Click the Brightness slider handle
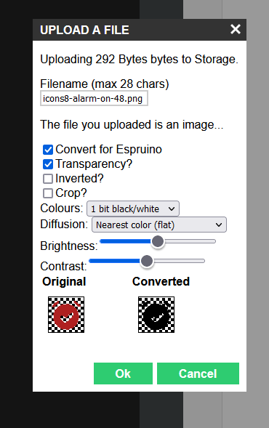This screenshot has width=269, height=428. [x=158, y=241]
